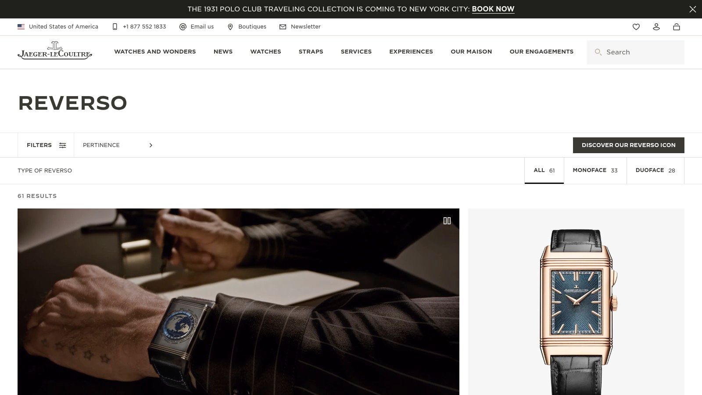Click DISCOVER OUR REVERSO ICON button
The height and width of the screenshot is (395, 702).
[x=628, y=145]
